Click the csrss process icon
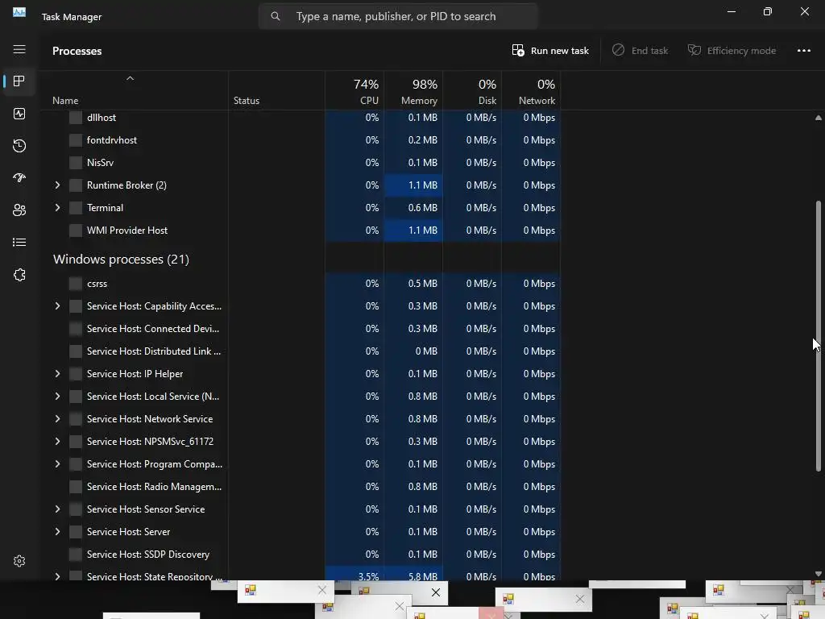 click(x=76, y=284)
